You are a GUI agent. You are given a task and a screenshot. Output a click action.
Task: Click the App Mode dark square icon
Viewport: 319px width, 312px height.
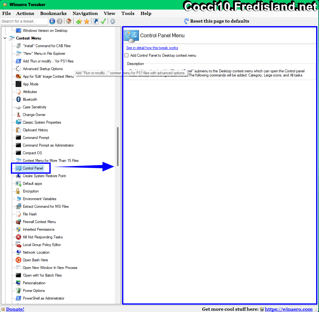tap(18, 84)
